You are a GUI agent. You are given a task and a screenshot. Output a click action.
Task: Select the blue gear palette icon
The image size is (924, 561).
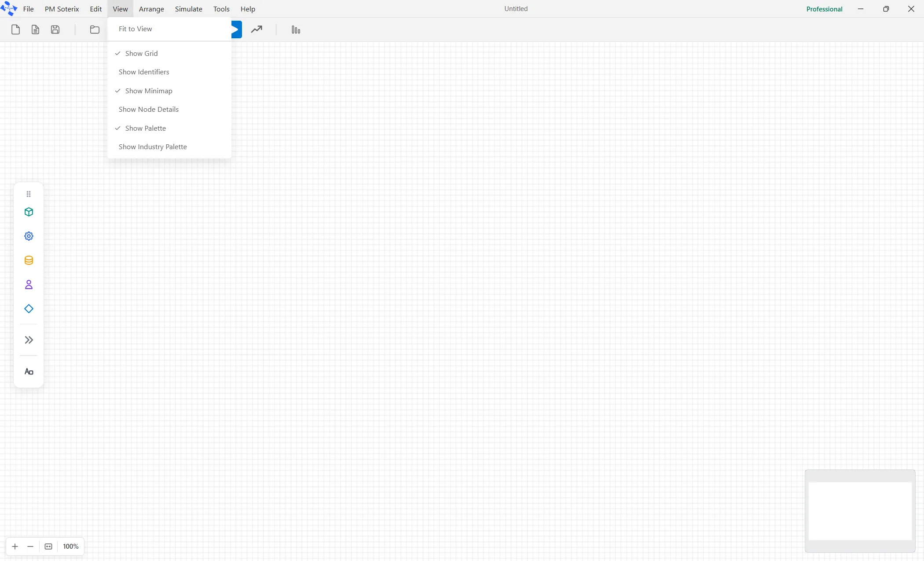coord(29,236)
